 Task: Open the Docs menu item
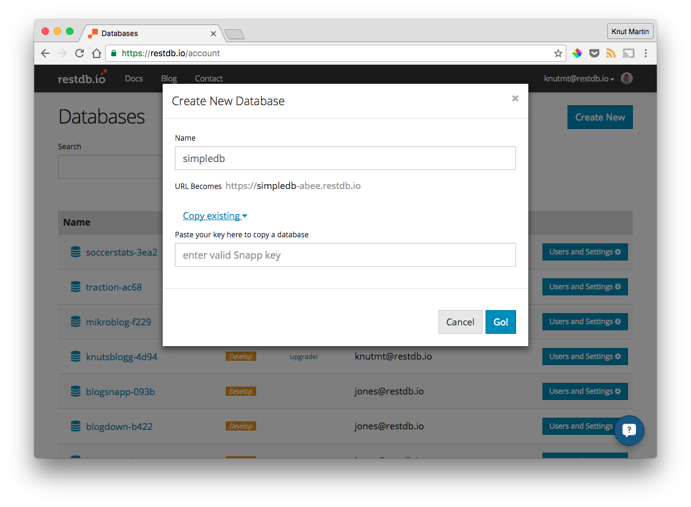tap(133, 79)
